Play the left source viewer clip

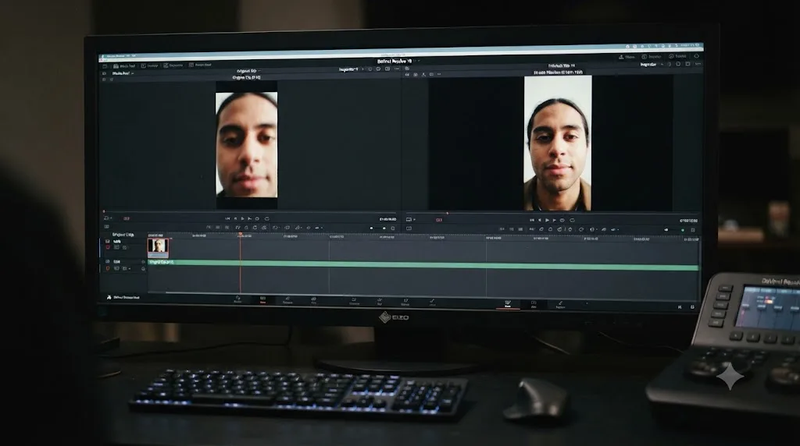[x=242, y=218]
